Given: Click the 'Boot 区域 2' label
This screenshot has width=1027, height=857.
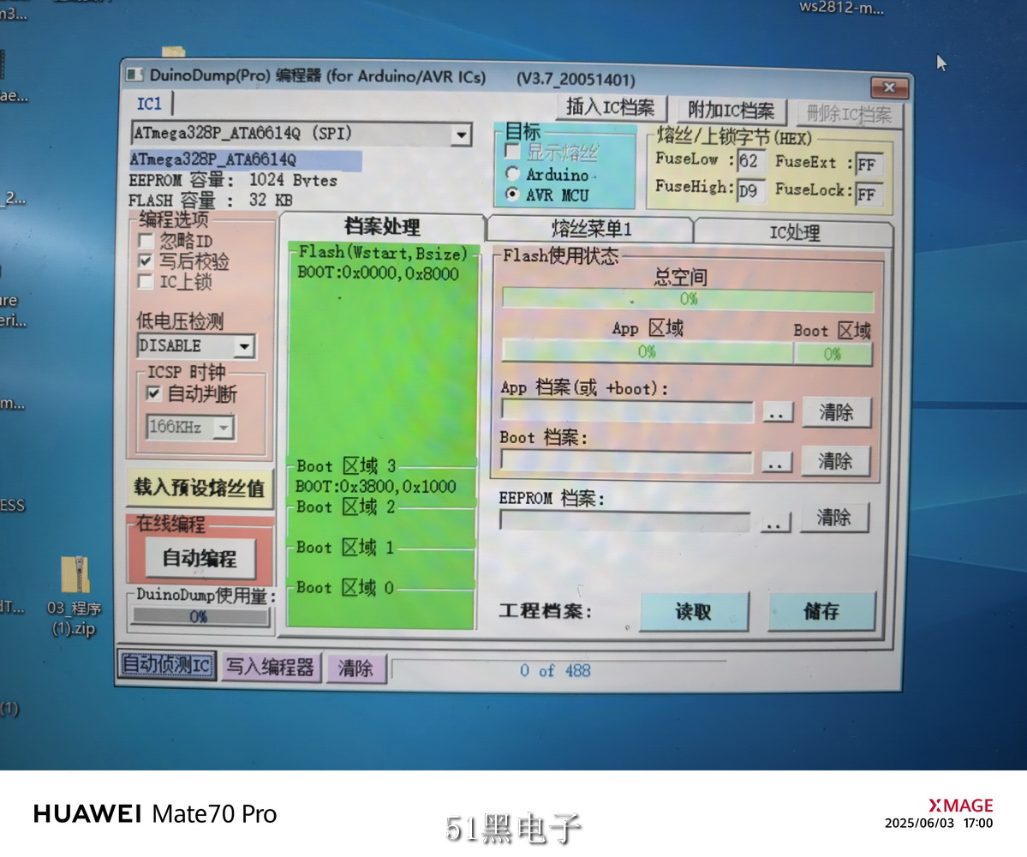Looking at the screenshot, I should (x=346, y=507).
